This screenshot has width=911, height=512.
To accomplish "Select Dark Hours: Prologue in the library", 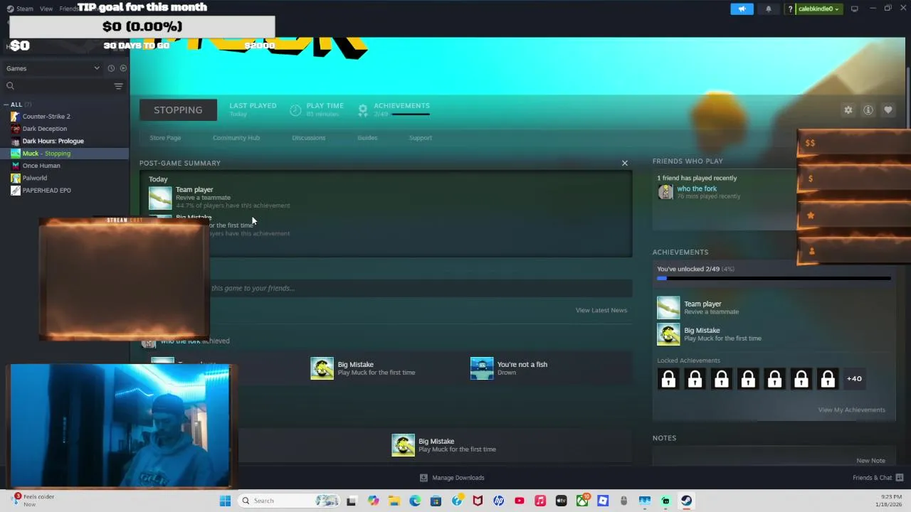I will pyautogui.click(x=53, y=141).
